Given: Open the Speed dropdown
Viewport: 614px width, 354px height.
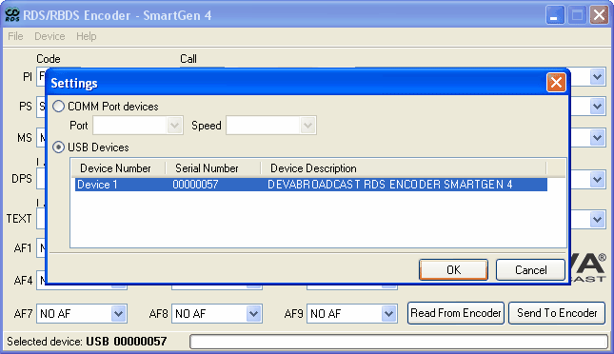Looking at the screenshot, I should [307, 126].
